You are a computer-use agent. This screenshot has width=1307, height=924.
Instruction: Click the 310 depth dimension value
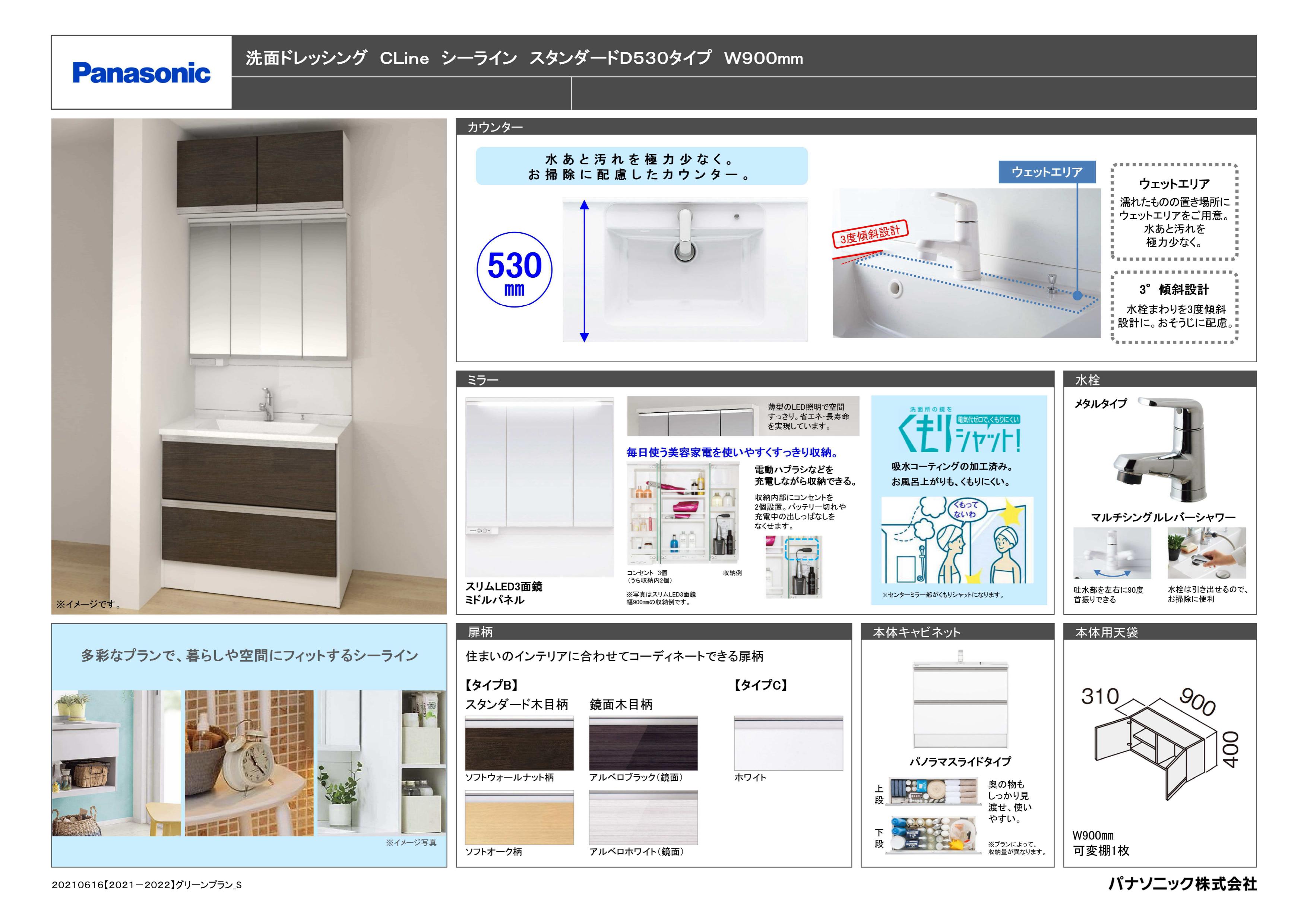coord(1100,696)
